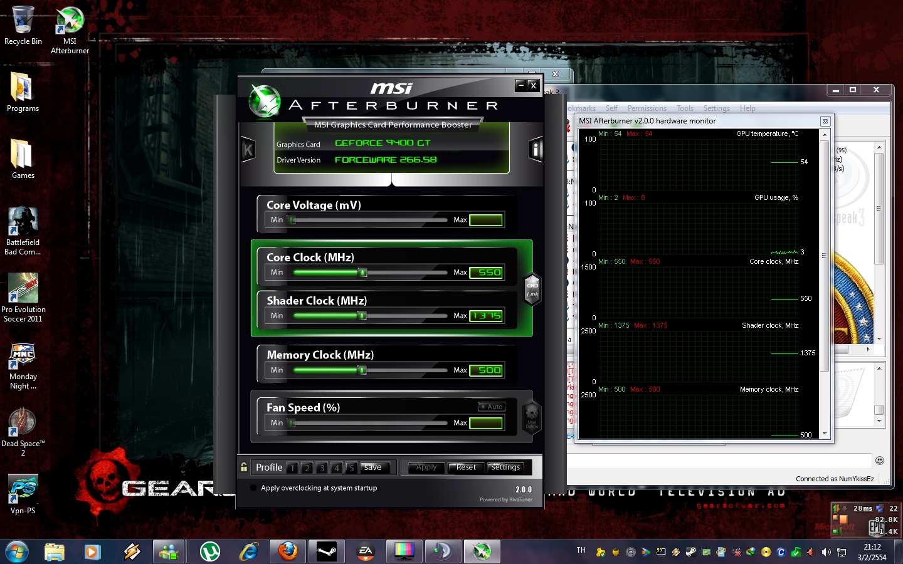Image resolution: width=903 pixels, height=564 pixels.
Task: Select profile slot 2
Action: click(307, 467)
